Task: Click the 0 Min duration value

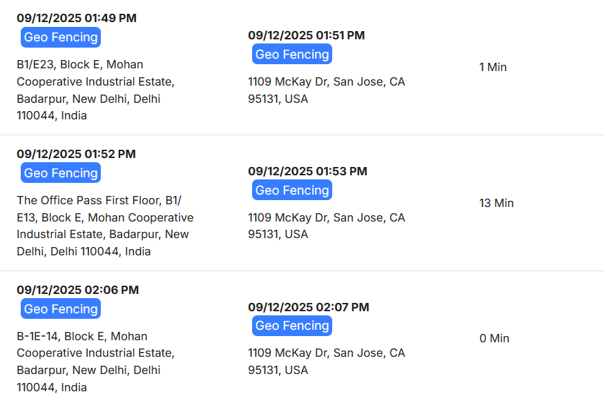Action: [494, 338]
